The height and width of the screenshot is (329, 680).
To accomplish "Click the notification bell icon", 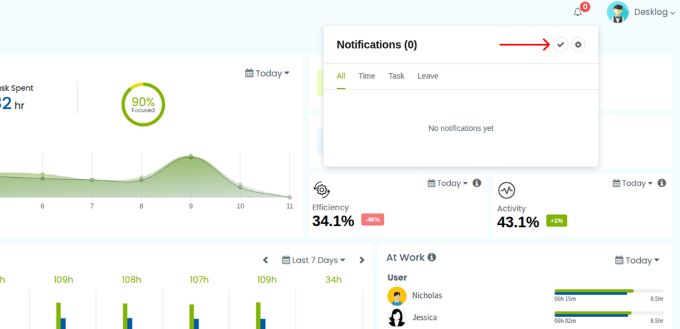I will 577,12.
